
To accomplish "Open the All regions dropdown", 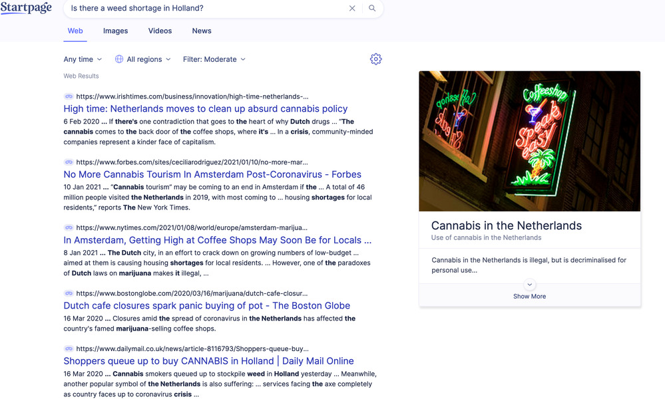I will pos(142,59).
